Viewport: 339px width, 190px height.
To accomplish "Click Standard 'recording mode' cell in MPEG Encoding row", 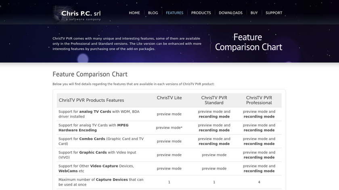I will coord(214,128).
